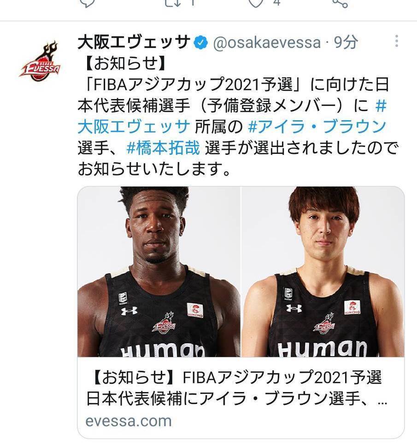Retweet the previous tweet

(173, 3)
